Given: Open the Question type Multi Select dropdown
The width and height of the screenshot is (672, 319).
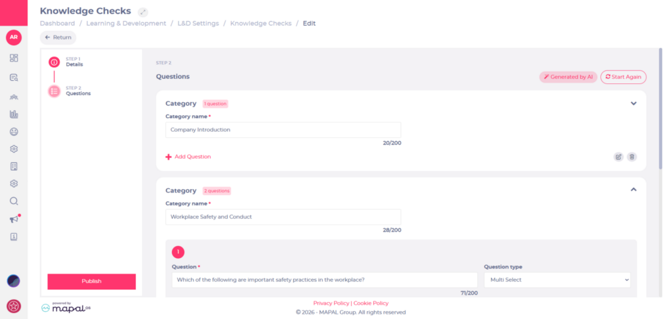Looking at the screenshot, I should click(556, 280).
